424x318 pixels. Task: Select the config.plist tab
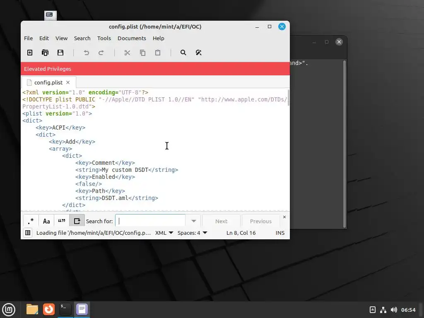48,82
